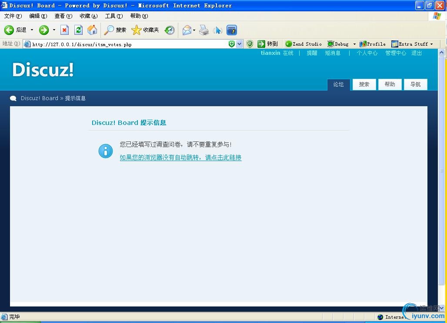Click the Go button next to the address bar
The image size is (447, 323).
pyautogui.click(x=267, y=44)
